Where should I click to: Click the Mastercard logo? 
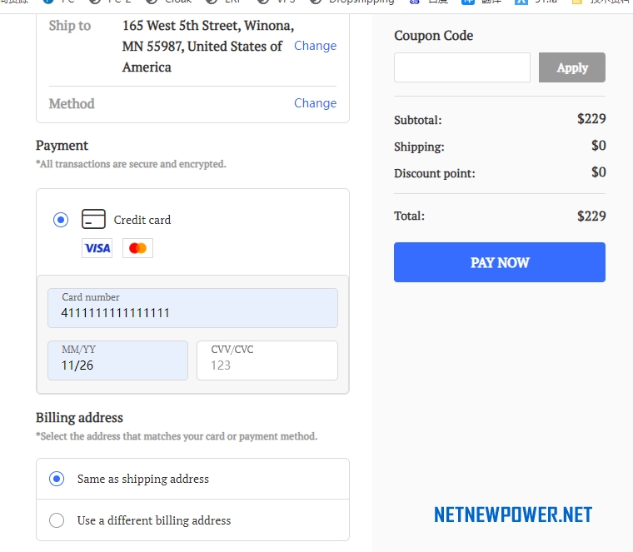point(137,248)
